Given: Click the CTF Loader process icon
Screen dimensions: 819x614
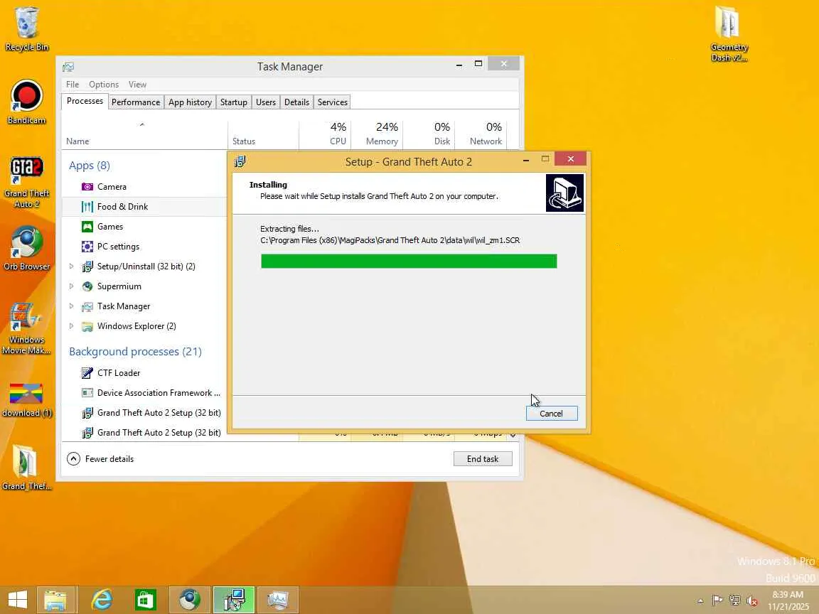Looking at the screenshot, I should click(x=87, y=373).
